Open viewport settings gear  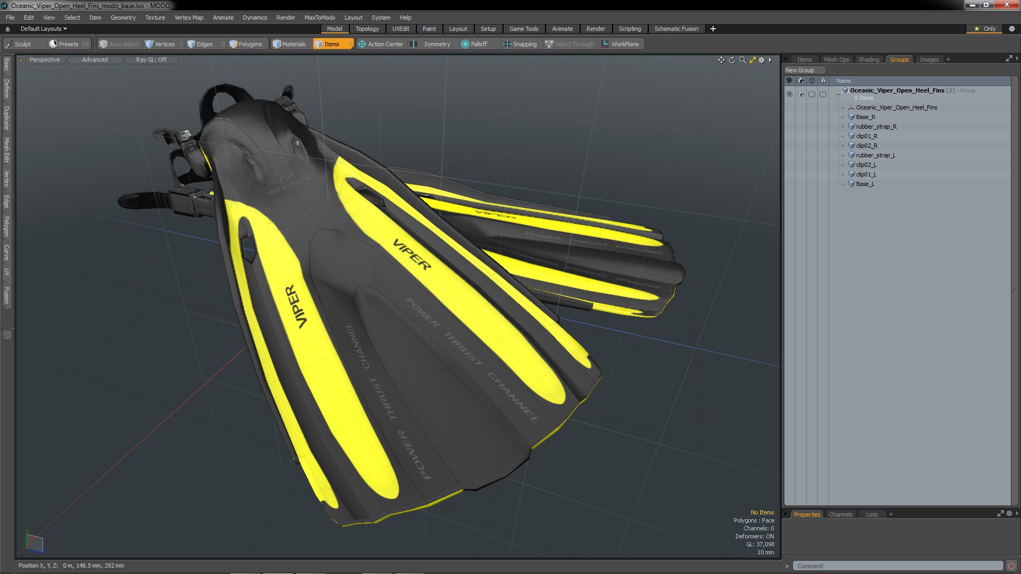click(x=761, y=60)
